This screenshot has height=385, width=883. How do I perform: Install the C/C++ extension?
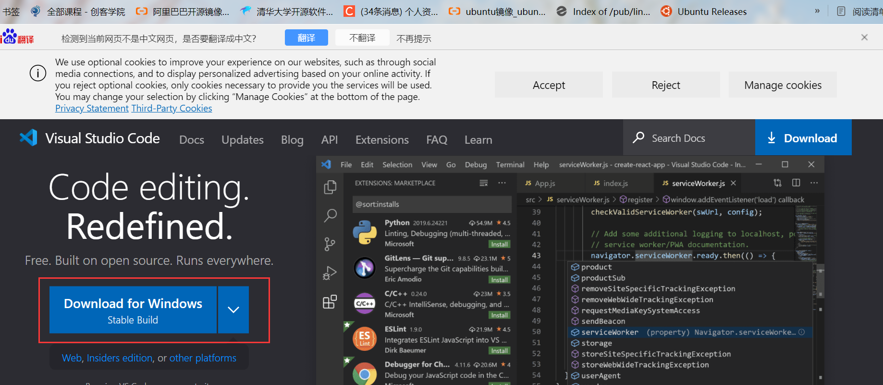pos(499,315)
